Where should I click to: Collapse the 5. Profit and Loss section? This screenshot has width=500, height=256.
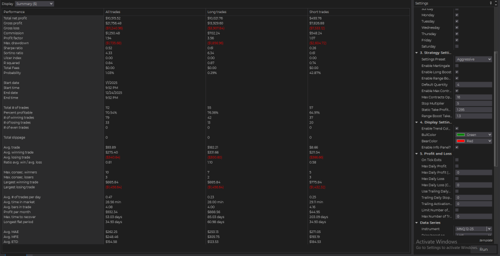point(416,153)
